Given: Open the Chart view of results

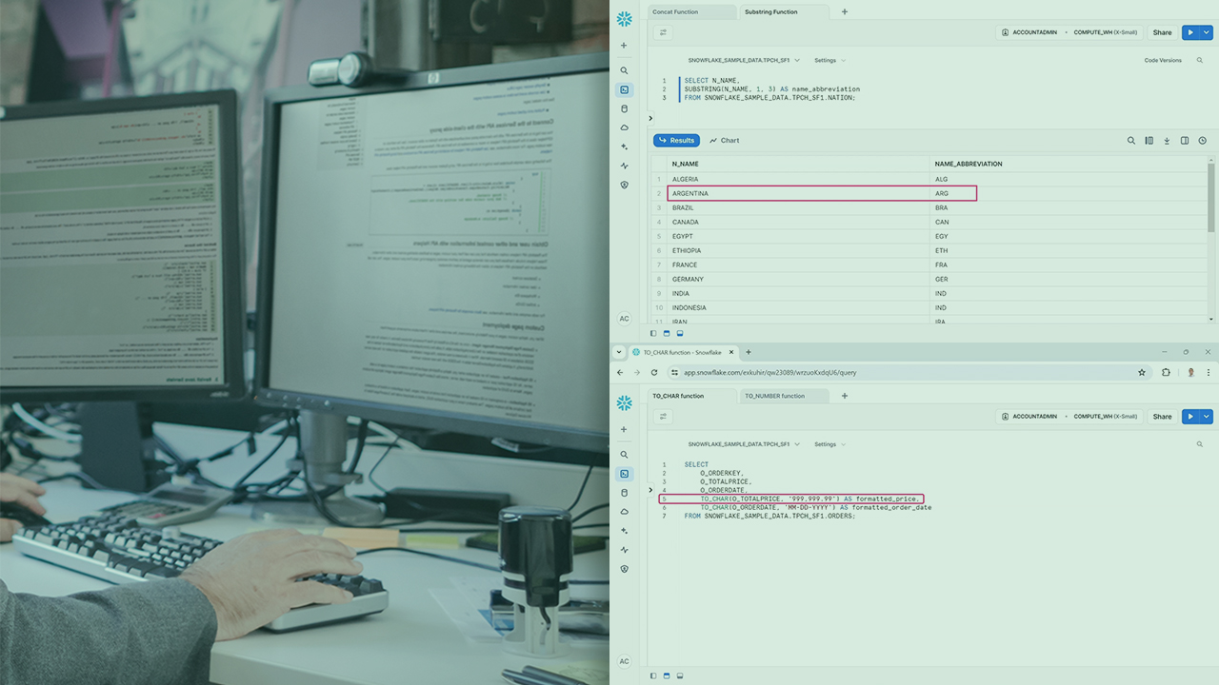Looking at the screenshot, I should point(724,141).
